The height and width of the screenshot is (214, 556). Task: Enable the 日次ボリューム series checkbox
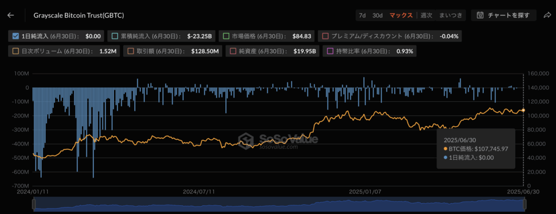[15, 51]
